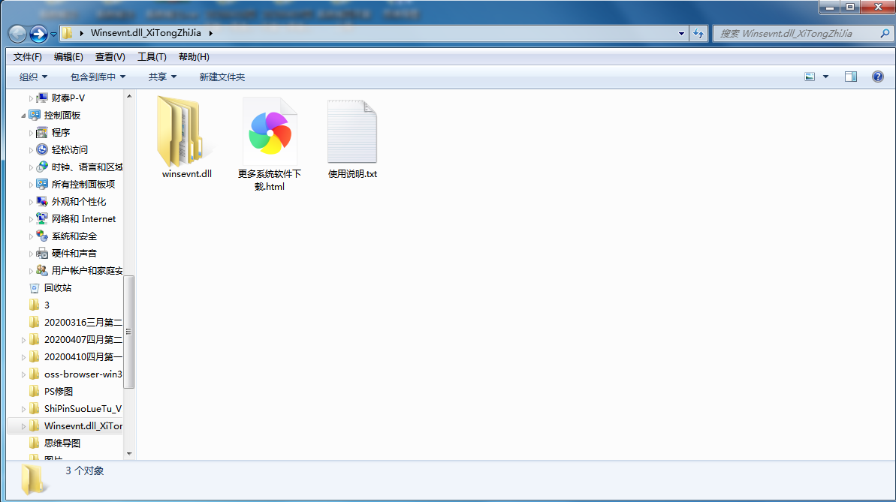Click the search magnifier icon
The image size is (896, 502).
point(885,34)
